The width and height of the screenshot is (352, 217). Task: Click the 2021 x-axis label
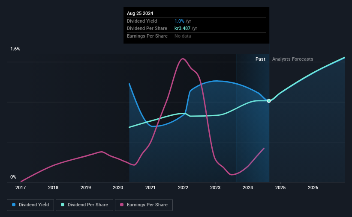click(150, 188)
